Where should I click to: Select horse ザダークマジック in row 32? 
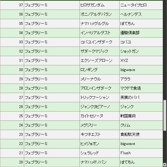coord(94,51)
